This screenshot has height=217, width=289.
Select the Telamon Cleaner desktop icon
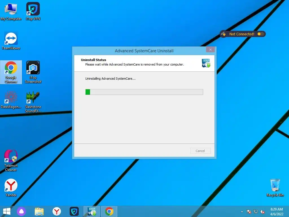[11, 160]
